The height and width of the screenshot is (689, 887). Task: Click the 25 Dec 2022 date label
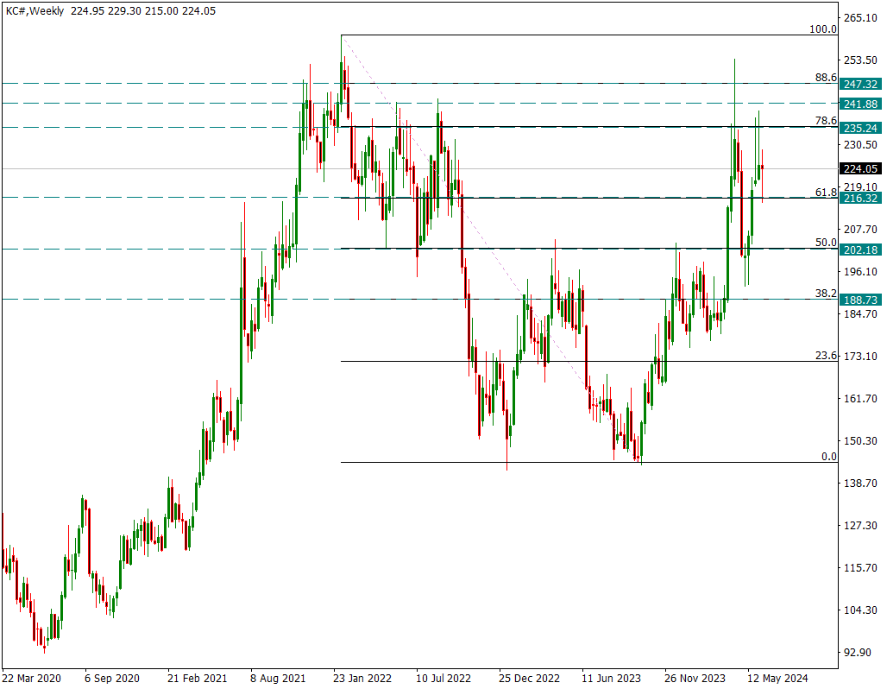529,679
